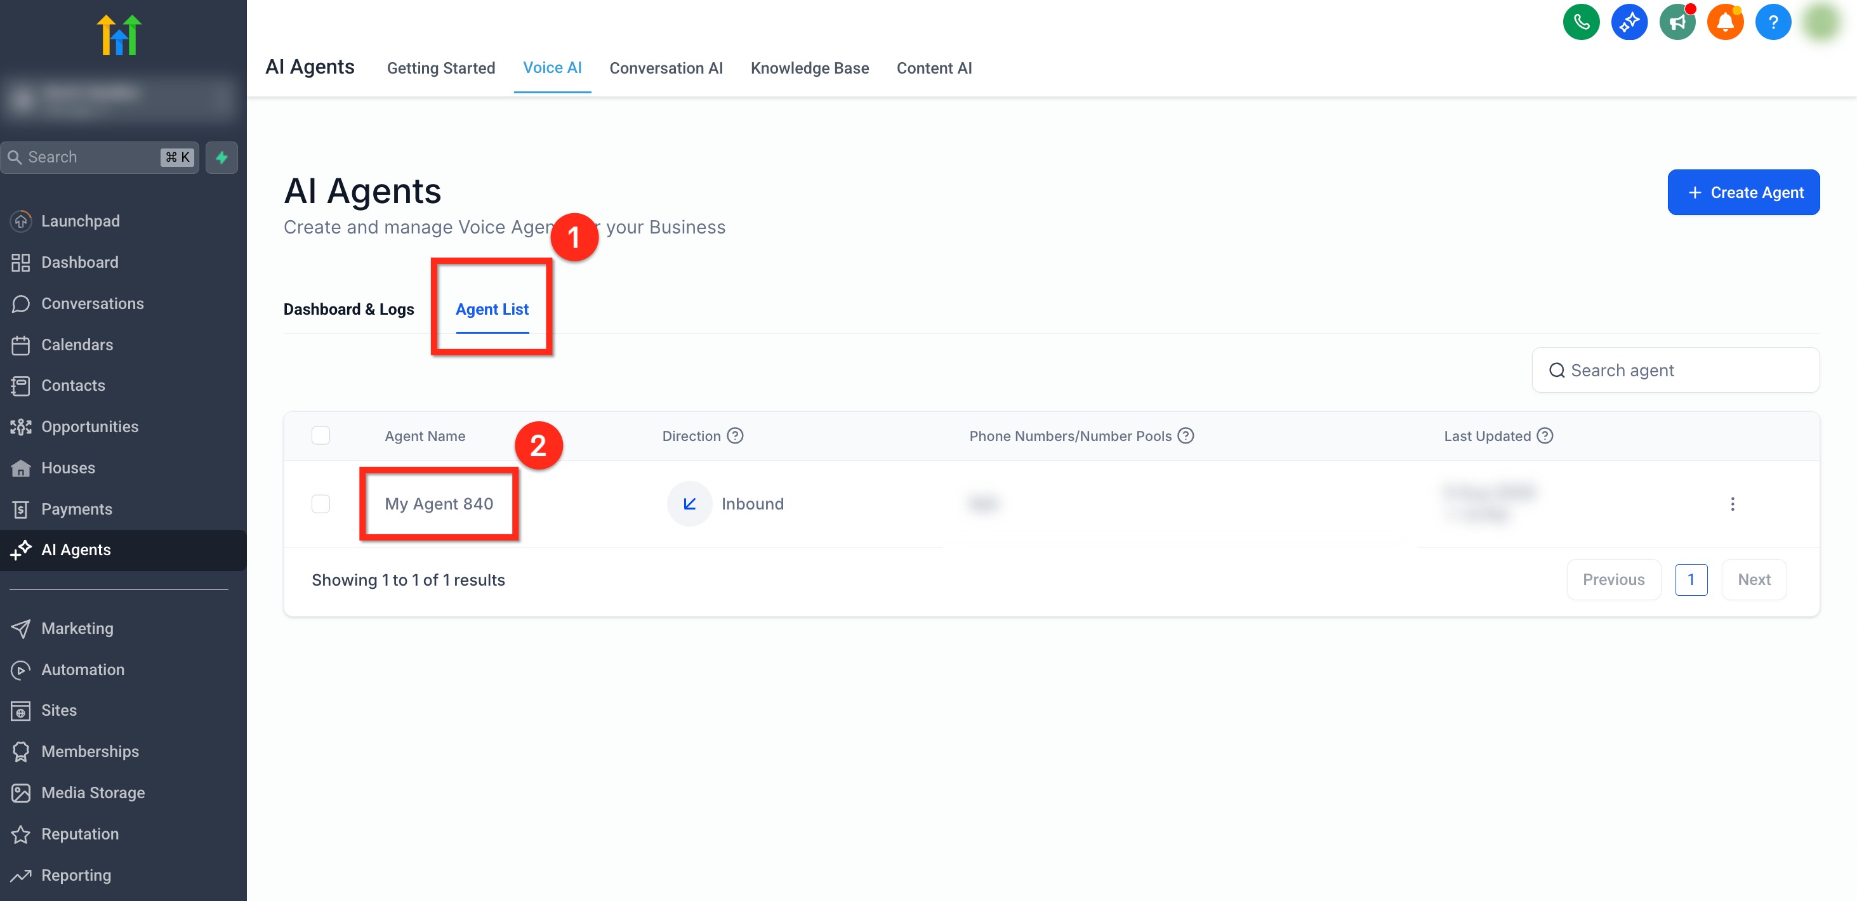This screenshot has width=1857, height=901.
Task: Click the Direction column help icon
Action: pos(734,436)
